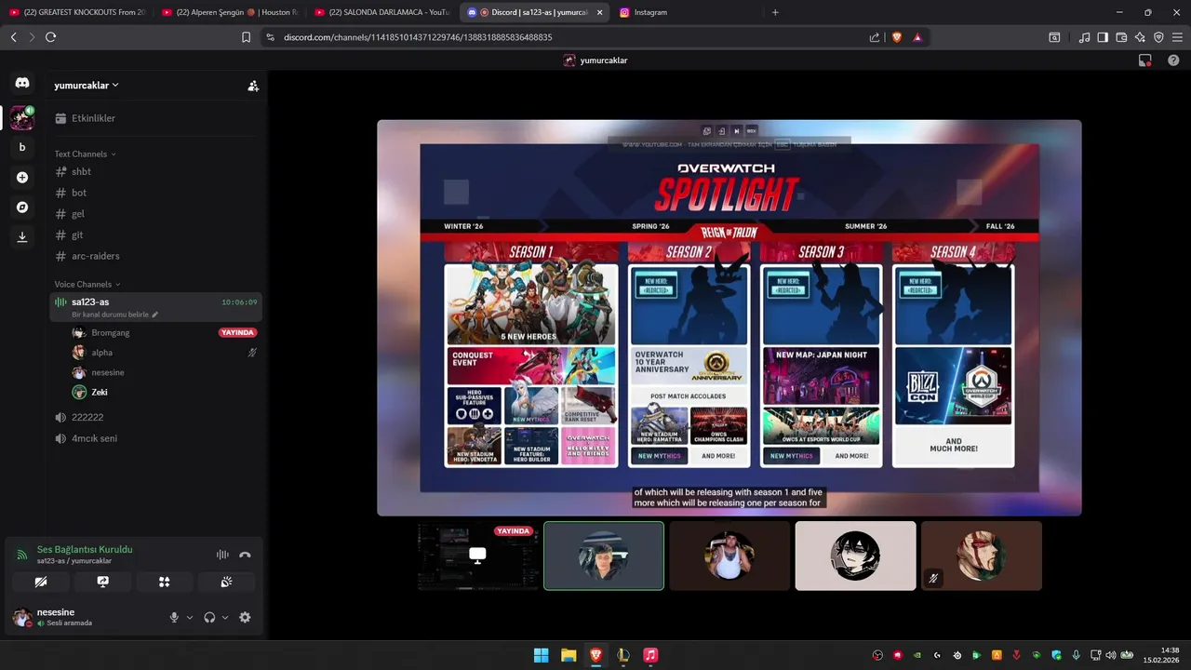The width and height of the screenshot is (1191, 670).
Task: Open Download apps icon in server rail
Action: coord(22,236)
